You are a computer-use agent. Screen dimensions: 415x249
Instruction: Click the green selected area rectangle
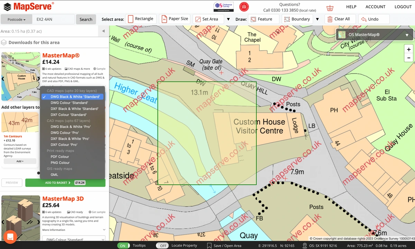207,133
